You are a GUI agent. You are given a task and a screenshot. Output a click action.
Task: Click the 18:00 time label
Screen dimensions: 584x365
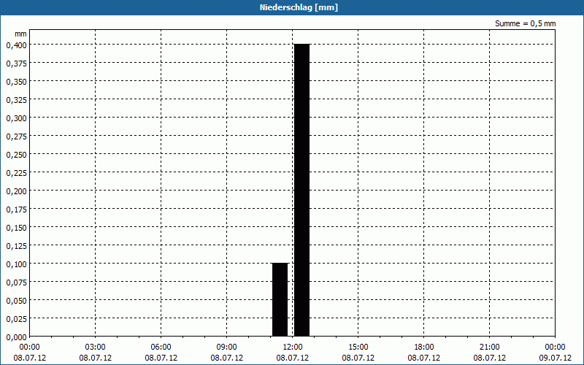(424, 347)
